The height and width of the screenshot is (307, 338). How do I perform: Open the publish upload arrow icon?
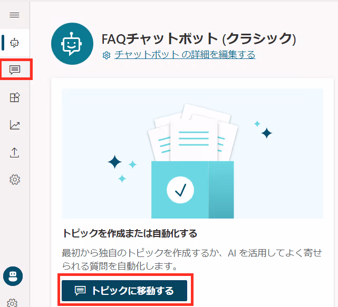tap(14, 152)
